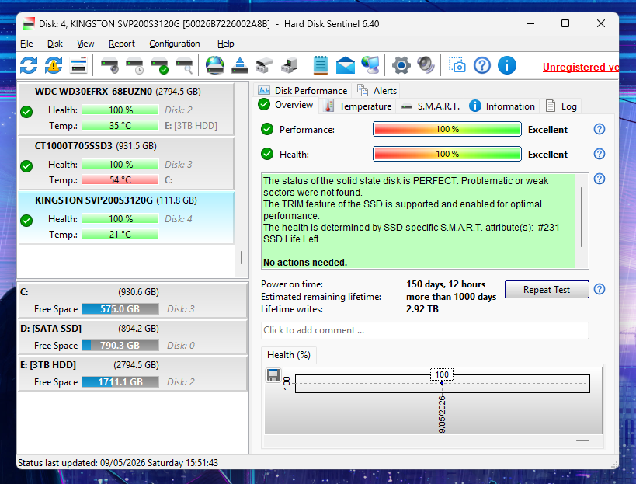Click the speaker sound icon
636x484 pixels.
coord(426,65)
